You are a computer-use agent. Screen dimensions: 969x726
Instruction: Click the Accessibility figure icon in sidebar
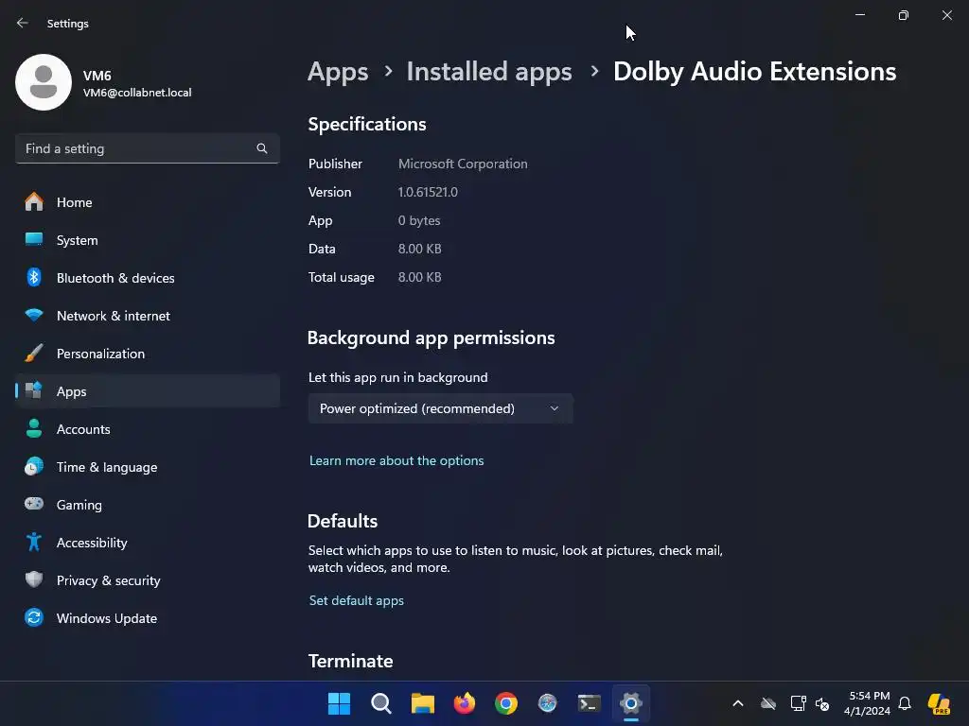click(34, 542)
